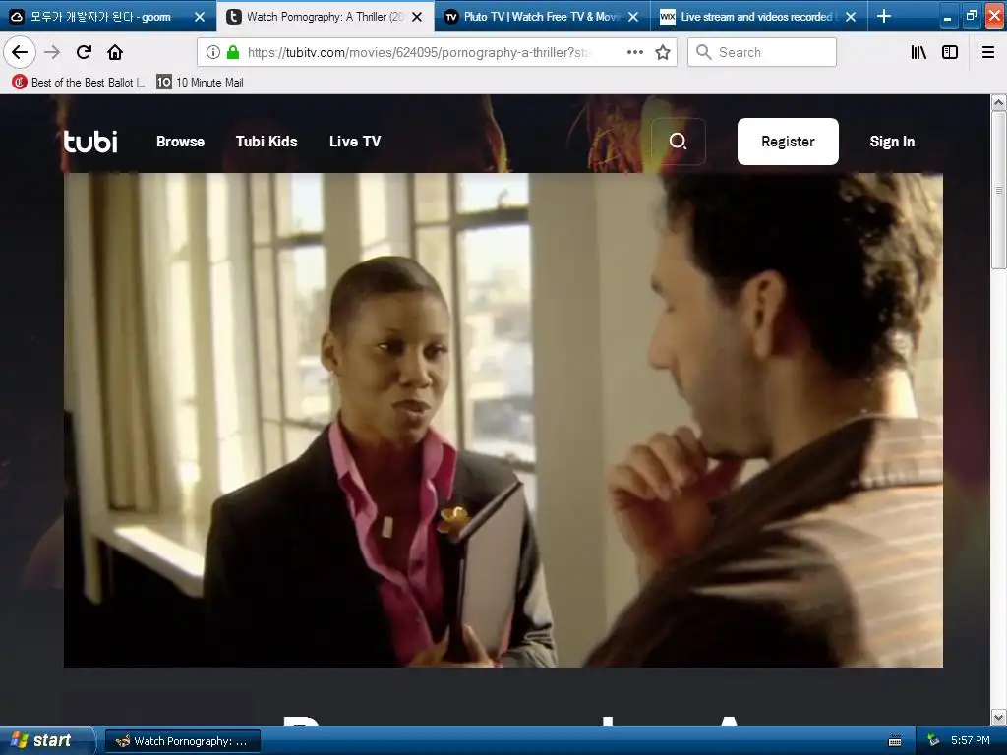
Task: Click the green padlock security icon
Action: (233, 52)
